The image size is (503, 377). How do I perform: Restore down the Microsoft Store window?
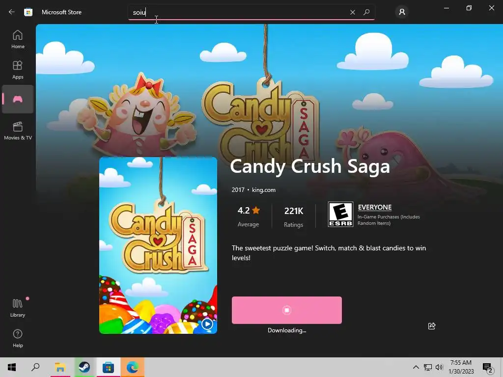point(469,8)
